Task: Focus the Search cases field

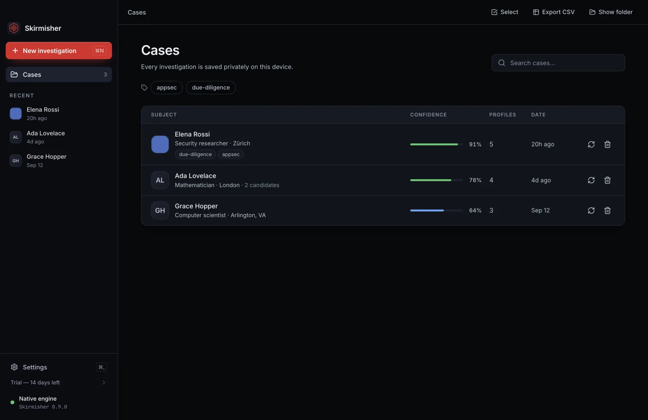Action: pyautogui.click(x=558, y=63)
